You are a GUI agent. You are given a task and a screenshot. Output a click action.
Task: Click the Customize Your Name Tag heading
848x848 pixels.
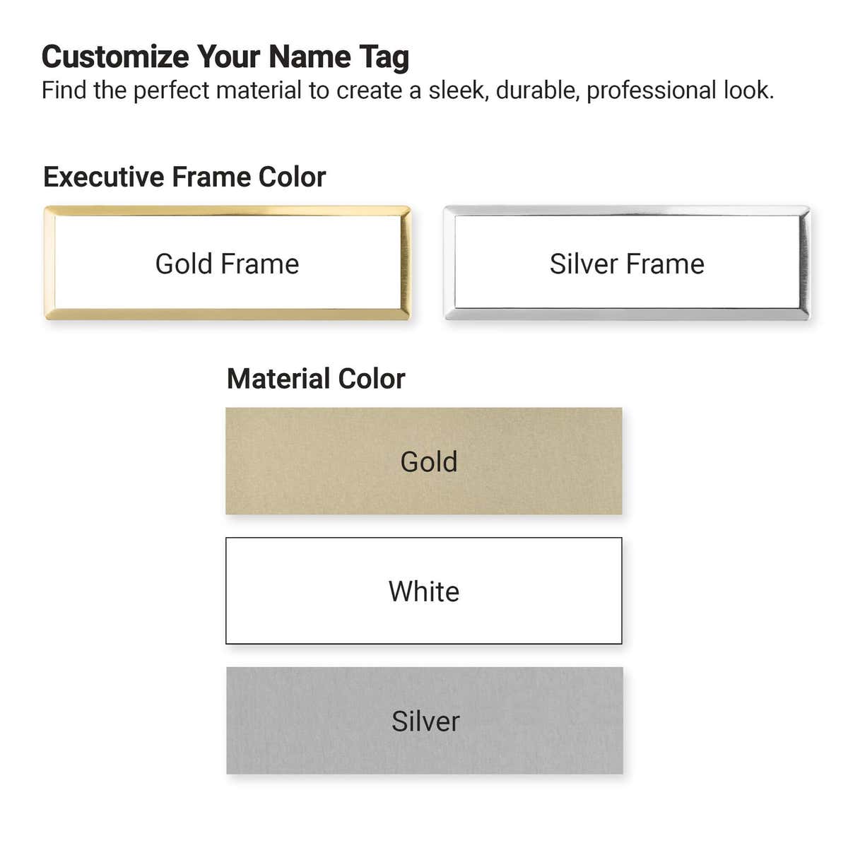point(225,57)
